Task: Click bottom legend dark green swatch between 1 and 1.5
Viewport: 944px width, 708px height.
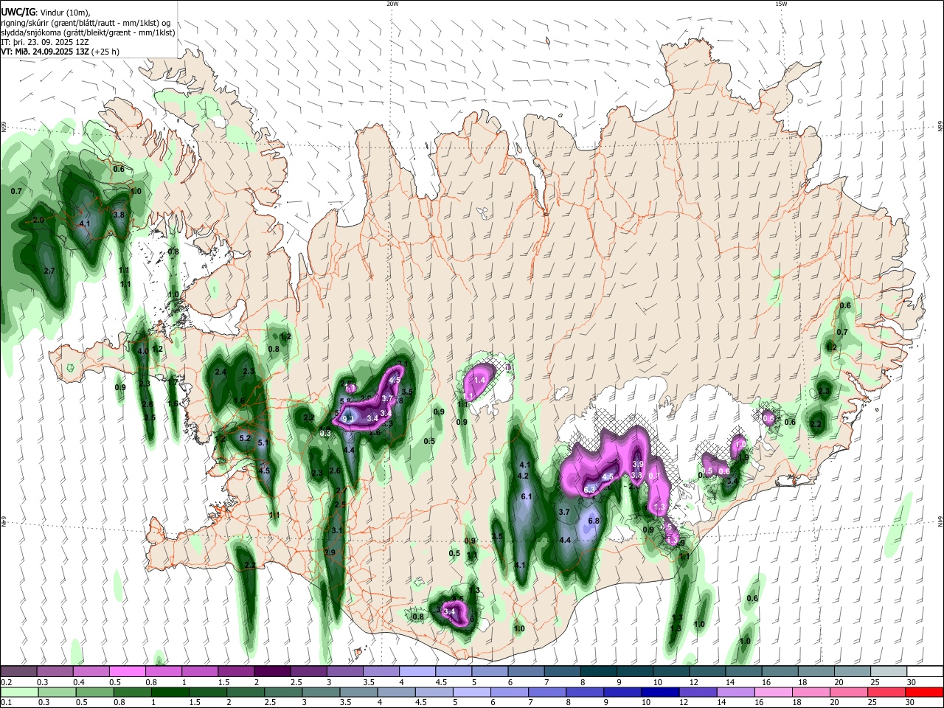Action: [x=170, y=692]
